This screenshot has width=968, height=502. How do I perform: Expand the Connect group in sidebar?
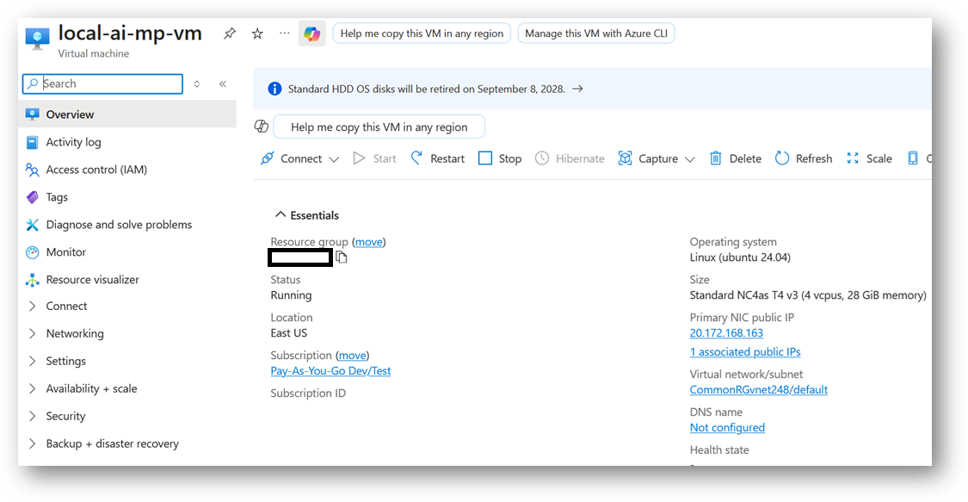coord(32,307)
